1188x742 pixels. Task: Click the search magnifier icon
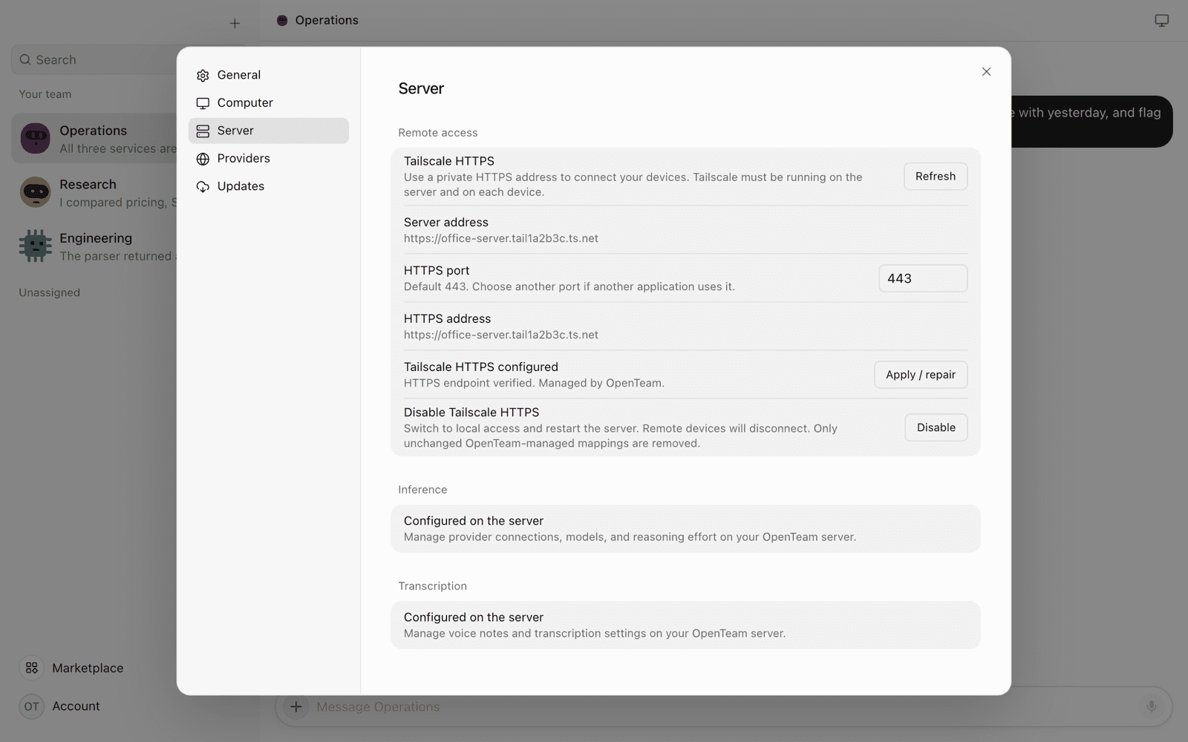(x=25, y=60)
